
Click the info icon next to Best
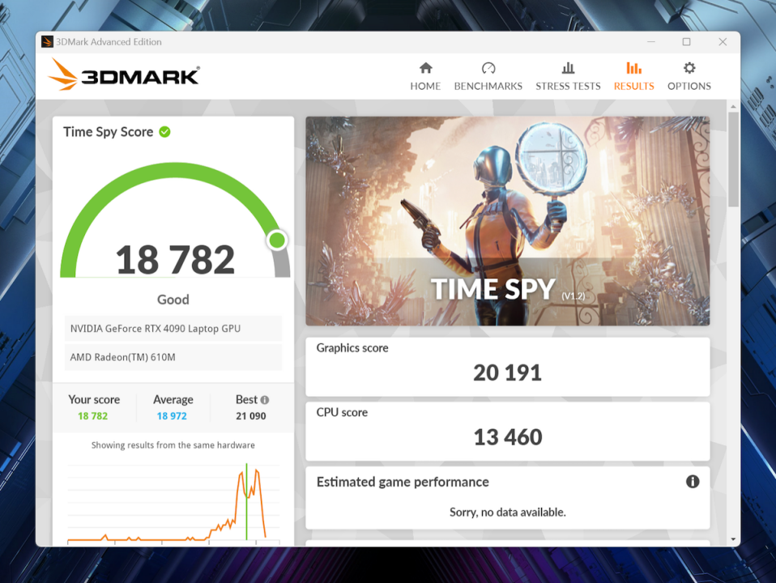[x=265, y=400]
